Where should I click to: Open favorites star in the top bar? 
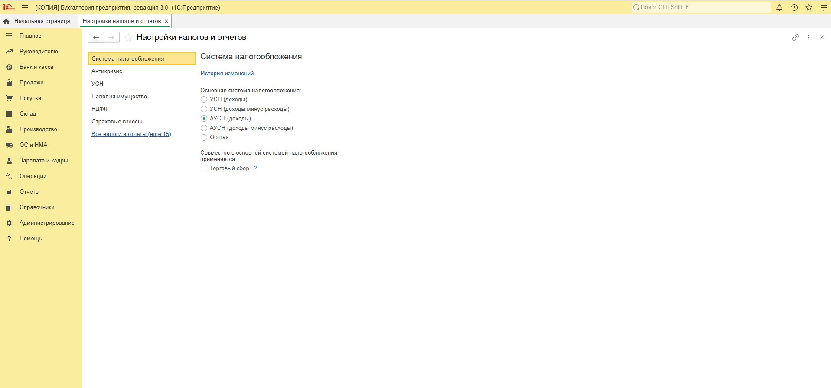(809, 7)
